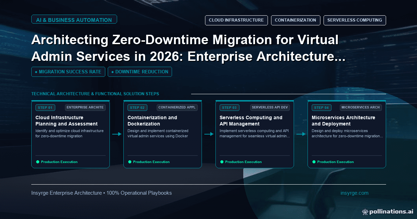
Task: Click Production Execution text in step 02 card
Action: click(x=151, y=162)
